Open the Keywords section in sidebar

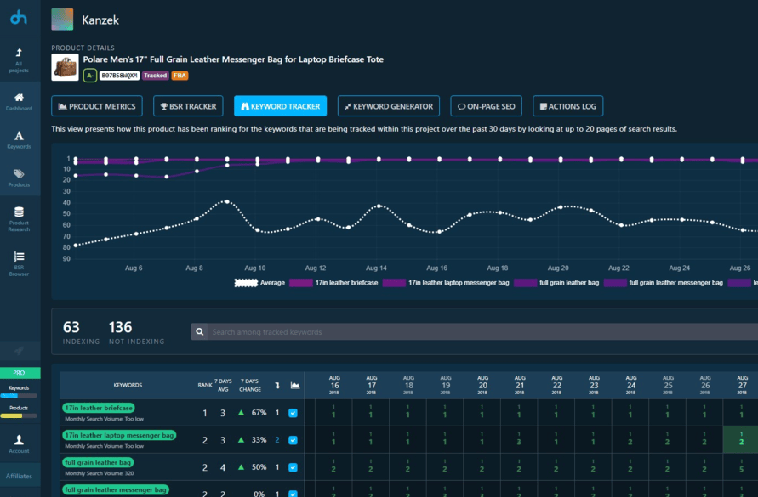click(x=19, y=139)
